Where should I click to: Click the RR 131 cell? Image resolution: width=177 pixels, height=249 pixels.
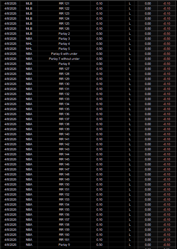pyautogui.click(x=64, y=89)
